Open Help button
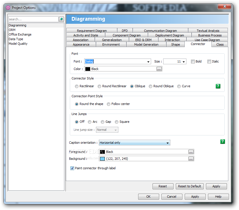 [x=218, y=197]
